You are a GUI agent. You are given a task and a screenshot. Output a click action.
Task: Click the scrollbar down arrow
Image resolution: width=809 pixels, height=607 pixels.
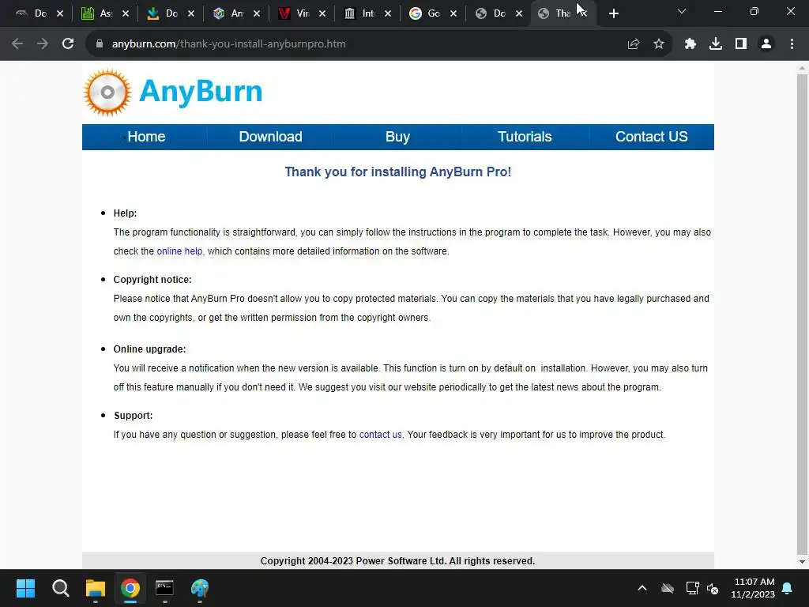[x=802, y=562]
